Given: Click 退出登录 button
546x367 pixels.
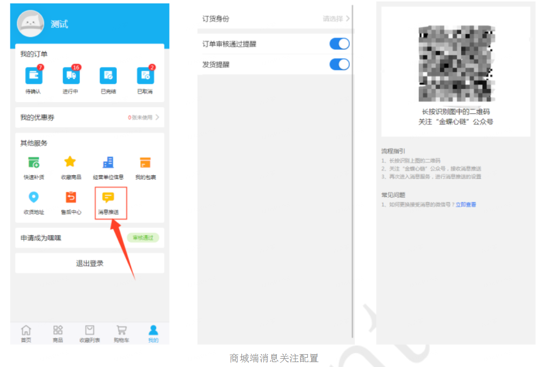Looking at the screenshot, I should point(90,263).
